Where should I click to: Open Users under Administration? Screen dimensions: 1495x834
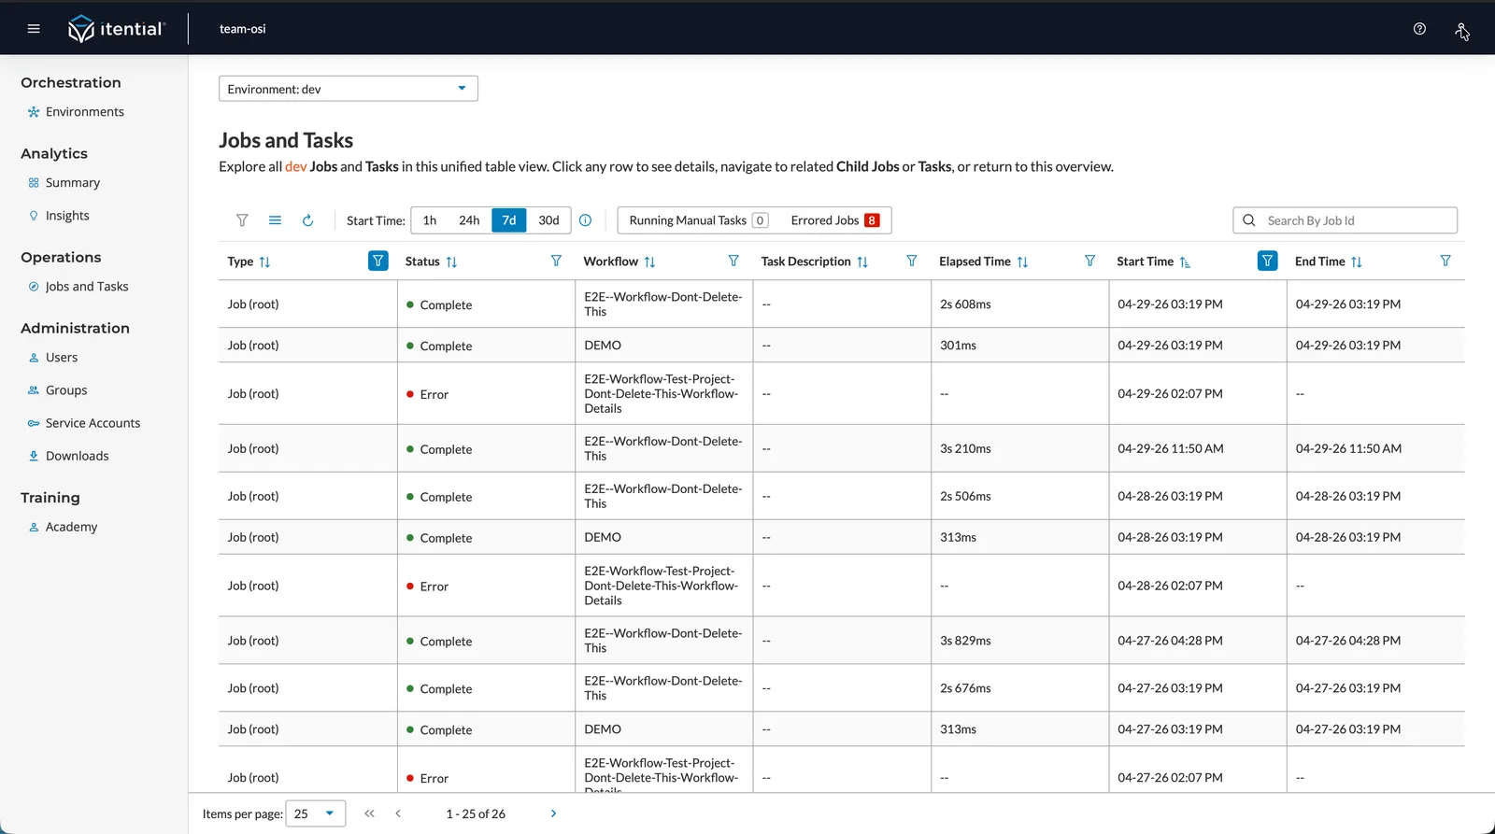point(62,358)
